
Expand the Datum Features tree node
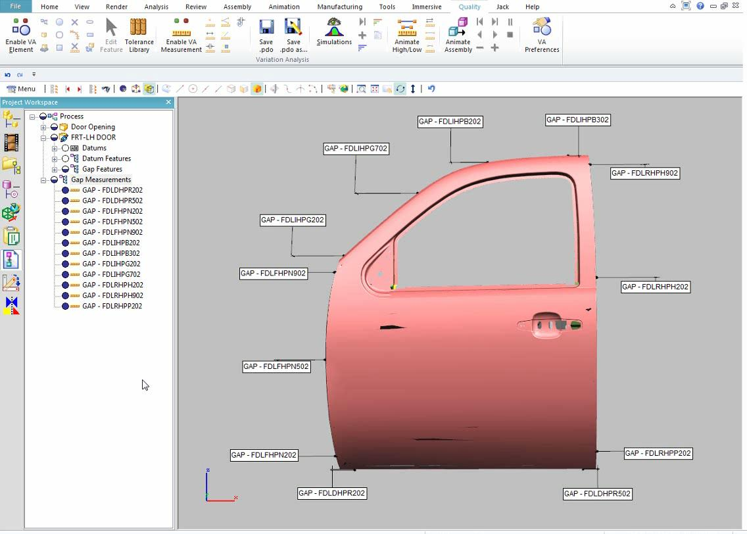point(55,158)
